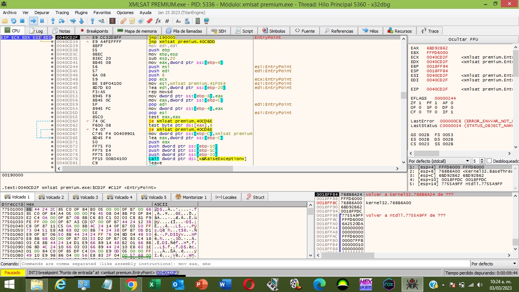Open the Depurar menu
519x292 pixels.
42,13
